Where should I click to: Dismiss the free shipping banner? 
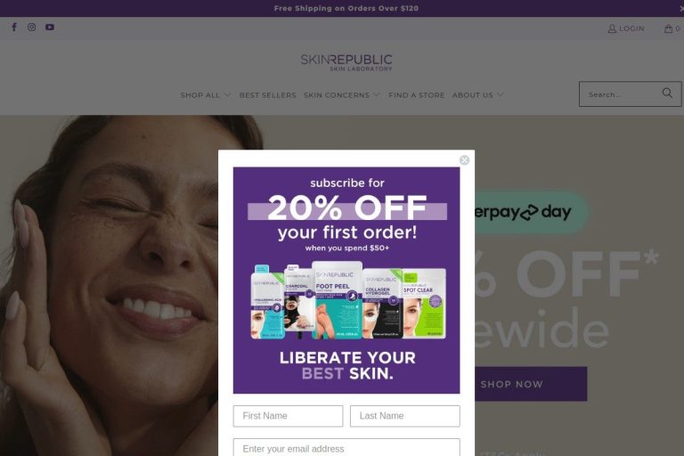(681, 8)
